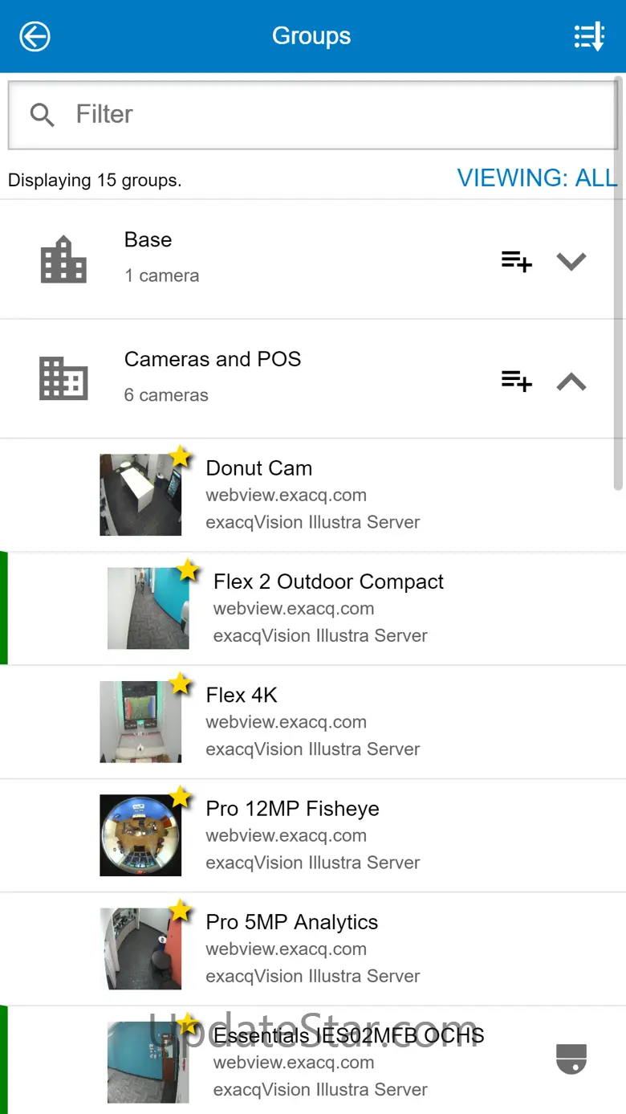The height and width of the screenshot is (1114, 626).
Task: Click the Filter search field
Action: tap(337, 115)
